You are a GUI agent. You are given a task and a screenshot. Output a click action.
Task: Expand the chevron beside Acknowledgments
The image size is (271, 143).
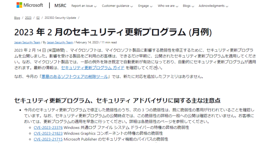[227, 6]
